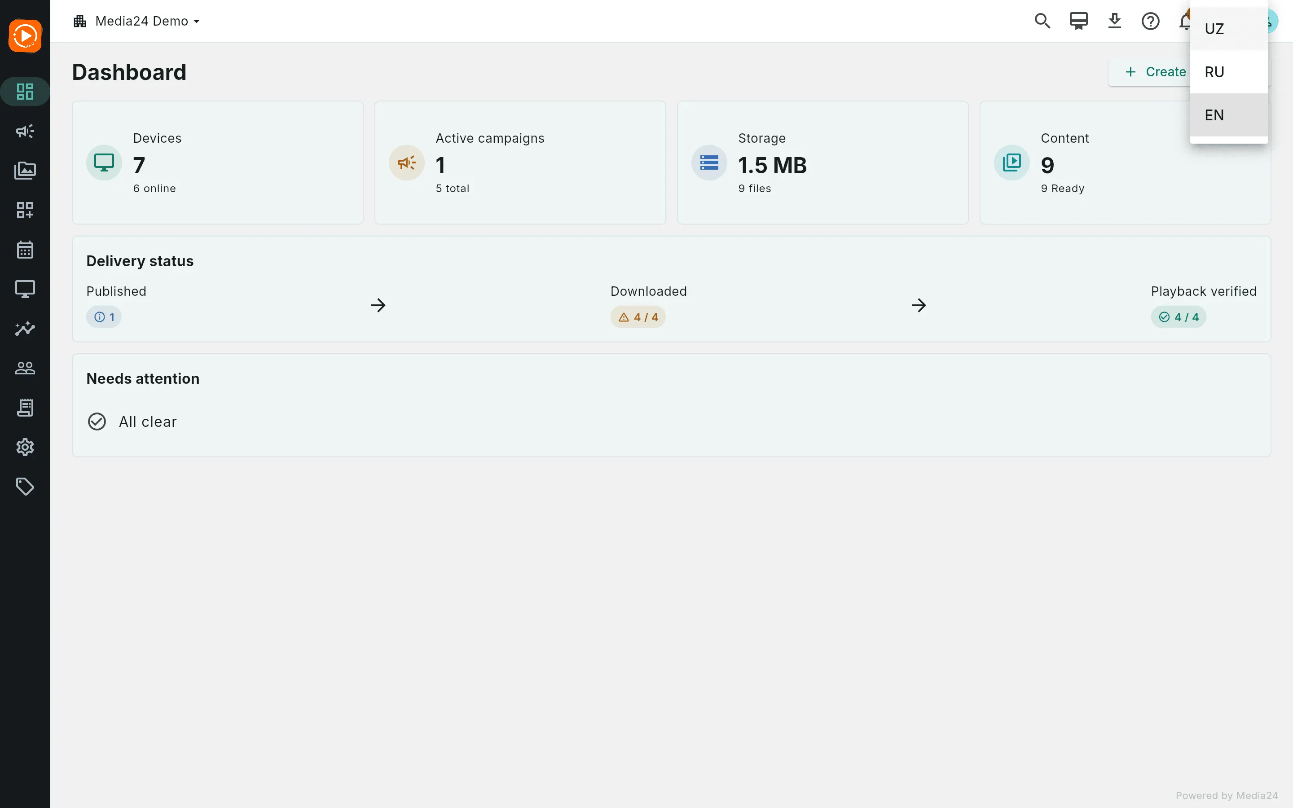
Task: Open the Campaigns megaphone sidebar icon
Action: pyautogui.click(x=25, y=131)
